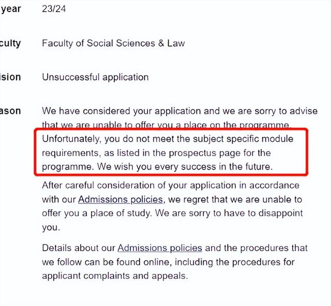The height and width of the screenshot is (306, 331).
Task: Open the Admissions policies link after "Details about our"
Action: click(x=160, y=248)
